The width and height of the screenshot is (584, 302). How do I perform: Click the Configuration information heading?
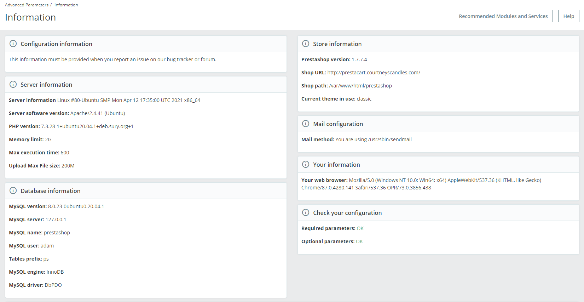click(56, 44)
